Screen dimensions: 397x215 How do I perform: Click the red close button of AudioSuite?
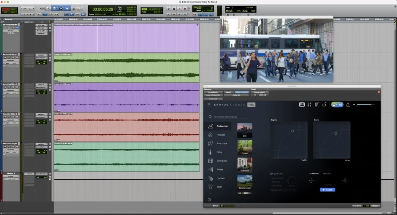[x=379, y=92]
